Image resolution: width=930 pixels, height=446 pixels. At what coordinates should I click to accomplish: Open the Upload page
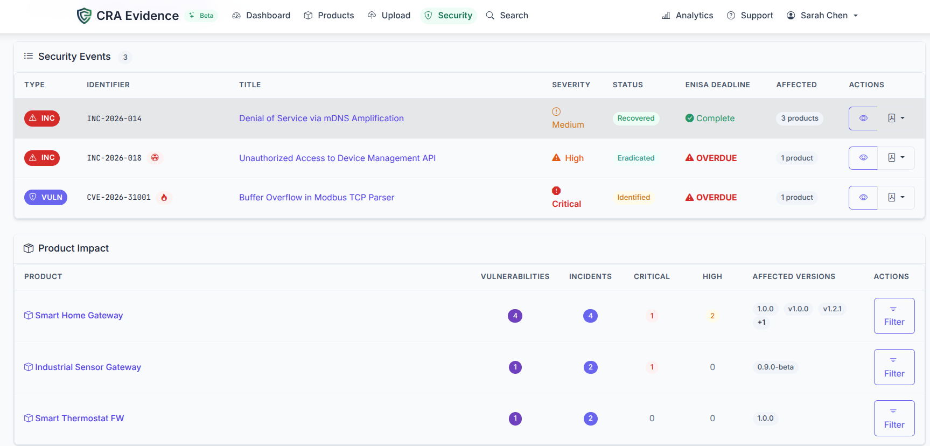click(x=389, y=16)
